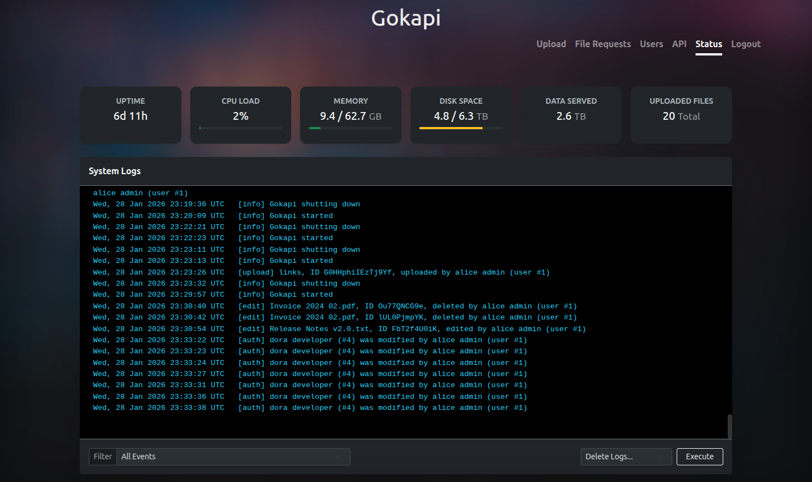Click the Invoice 2024 02.pdf Ou77QNCG9e log line
This screenshot has width=812, height=482.
coord(335,306)
